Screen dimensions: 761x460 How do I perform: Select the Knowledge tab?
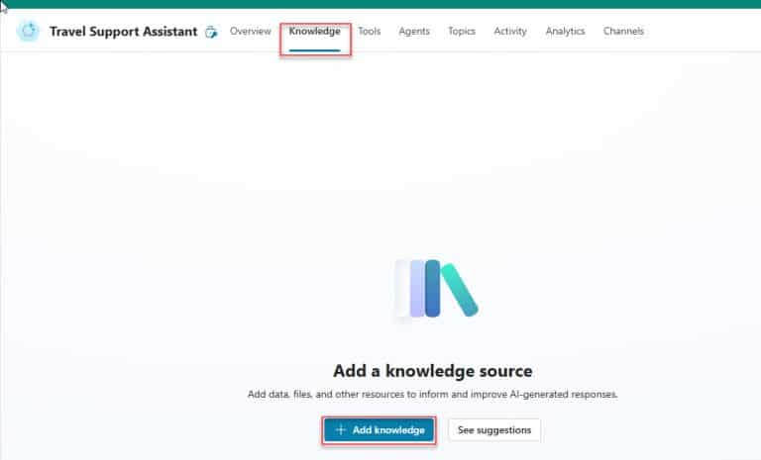[314, 32]
